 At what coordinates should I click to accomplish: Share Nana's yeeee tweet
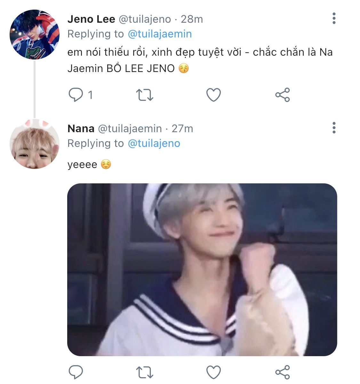283,372
